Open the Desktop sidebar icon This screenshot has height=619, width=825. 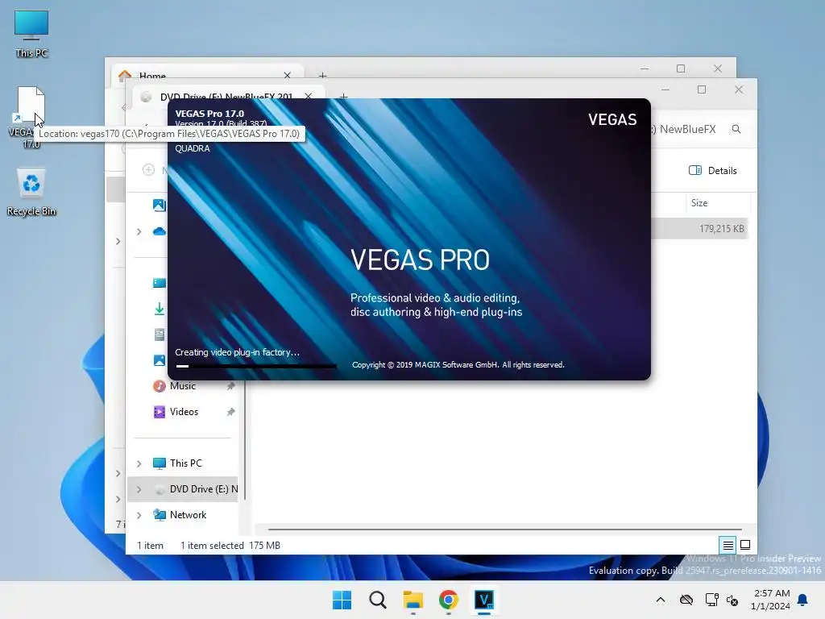160,283
